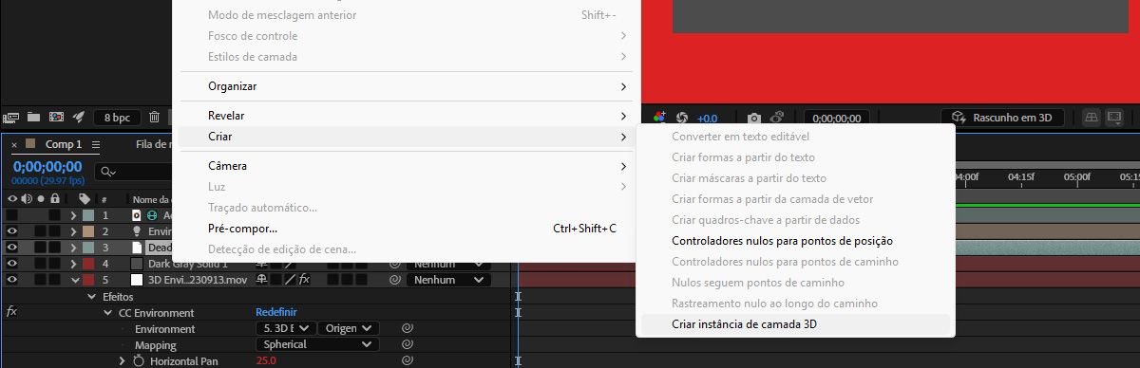The width and height of the screenshot is (1140, 368).
Task: Hide layer 4 Dark Gray Solid
Action: (12, 264)
